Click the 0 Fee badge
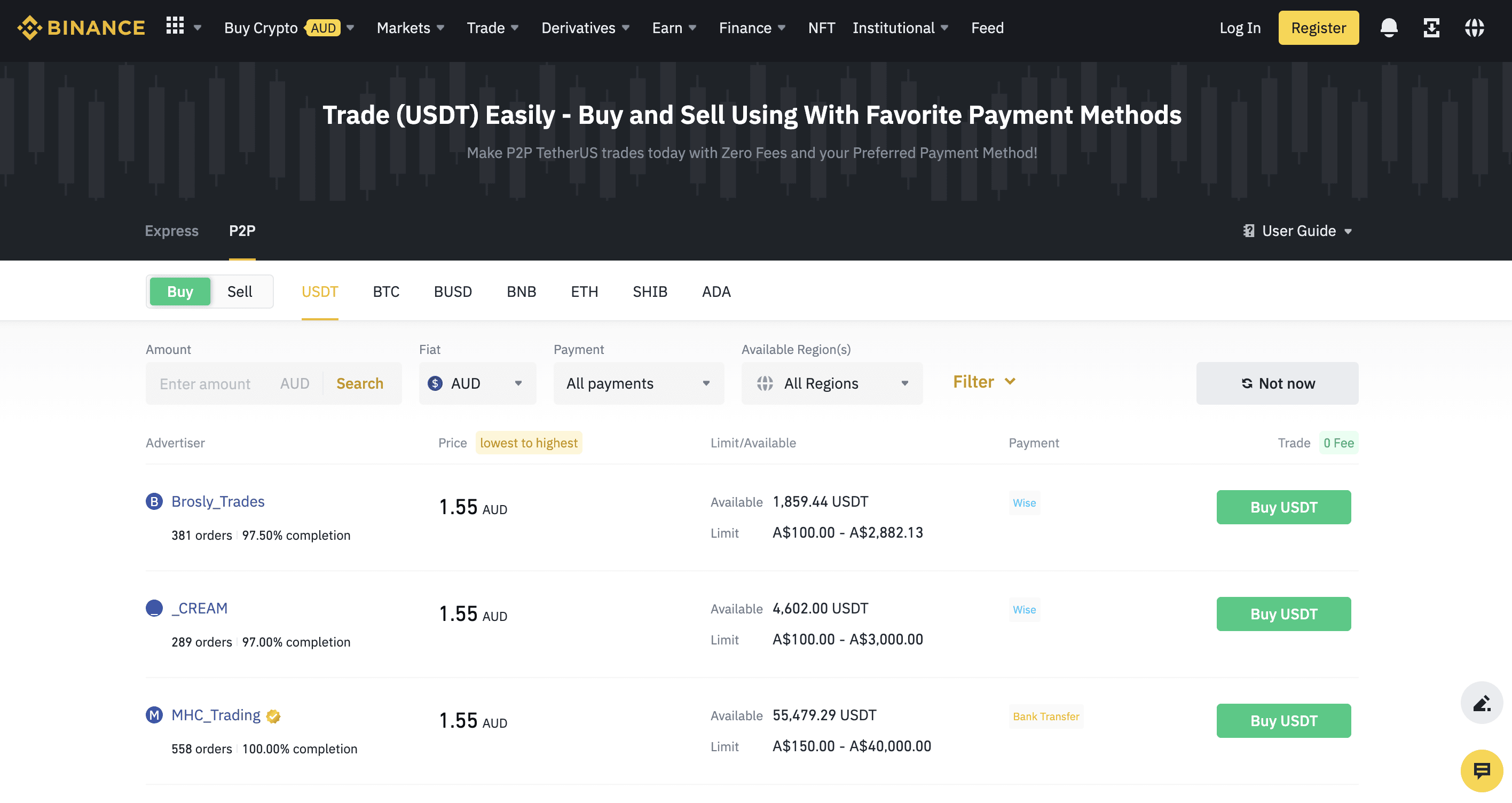This screenshot has width=1512, height=803. (1338, 443)
